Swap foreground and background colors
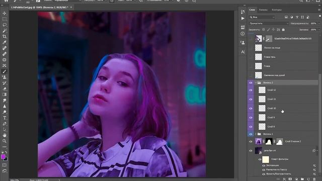 click(6, 152)
